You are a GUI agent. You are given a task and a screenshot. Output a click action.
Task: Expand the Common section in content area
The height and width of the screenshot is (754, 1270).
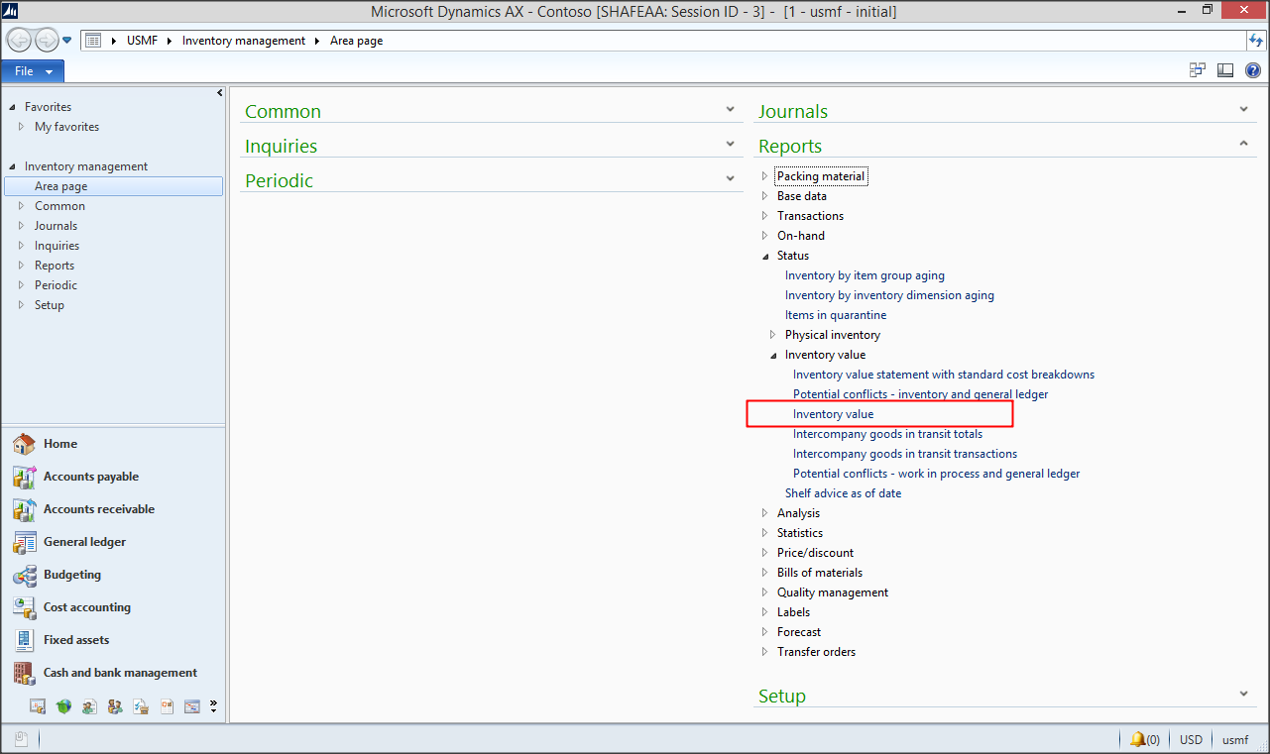[730, 110]
